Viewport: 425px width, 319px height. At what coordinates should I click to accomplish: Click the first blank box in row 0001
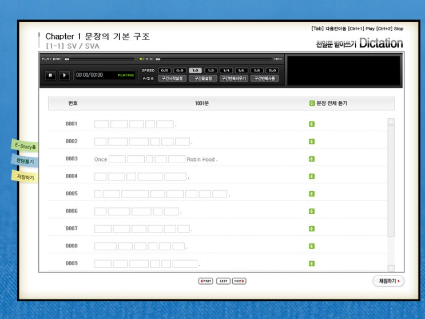coord(101,124)
